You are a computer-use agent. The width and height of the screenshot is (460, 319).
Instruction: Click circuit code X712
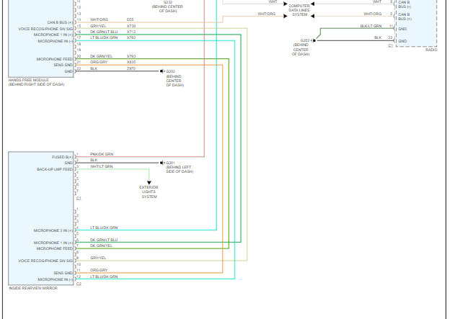(131, 32)
